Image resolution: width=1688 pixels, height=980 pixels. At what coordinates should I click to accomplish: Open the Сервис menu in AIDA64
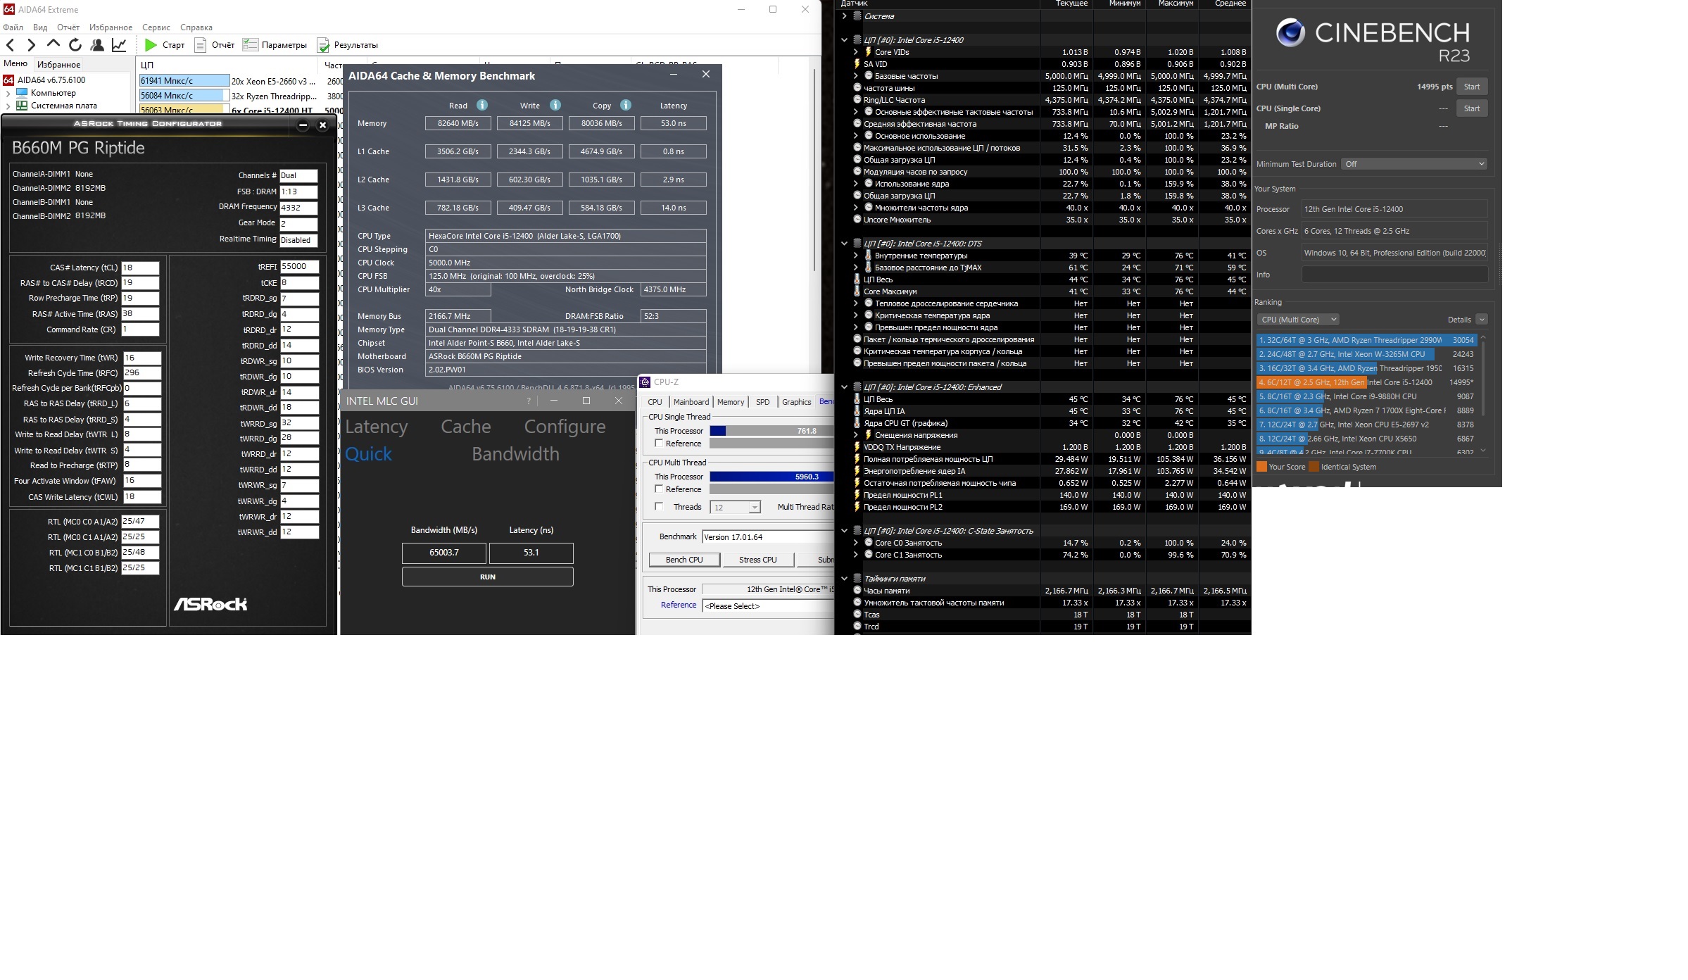coord(156,27)
